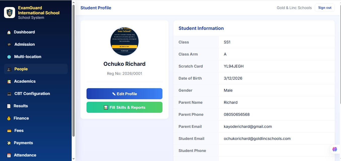This screenshot has width=341, height=161.
Task: Sign out of Gold & Linc Schools
Action: point(324,8)
